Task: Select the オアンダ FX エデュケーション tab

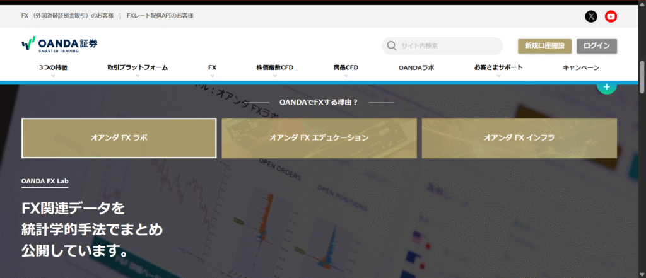Action: click(319, 138)
